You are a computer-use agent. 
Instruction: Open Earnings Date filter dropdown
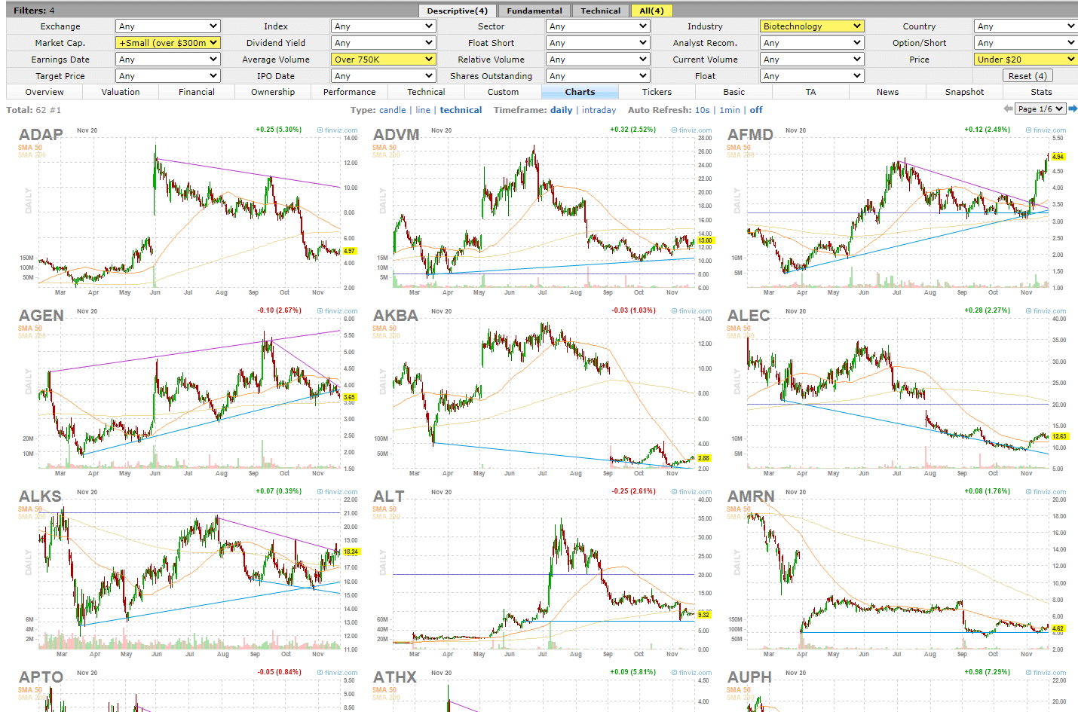(x=167, y=60)
